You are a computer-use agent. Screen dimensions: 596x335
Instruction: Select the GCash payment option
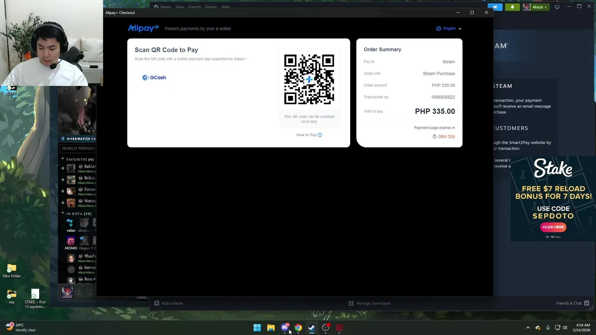coord(154,78)
